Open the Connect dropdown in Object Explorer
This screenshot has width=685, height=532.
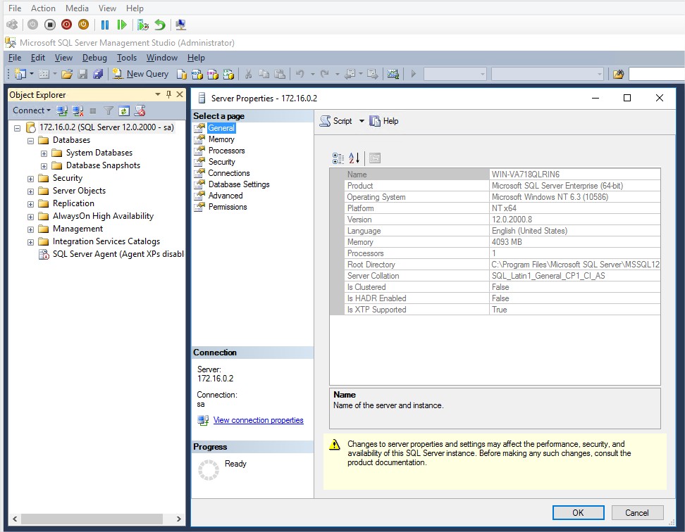coord(32,110)
